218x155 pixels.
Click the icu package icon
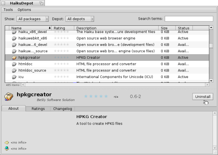click(x=15, y=77)
